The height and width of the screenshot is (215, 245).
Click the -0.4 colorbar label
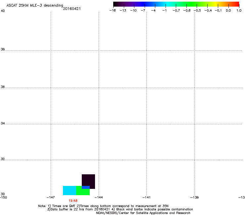208,11
